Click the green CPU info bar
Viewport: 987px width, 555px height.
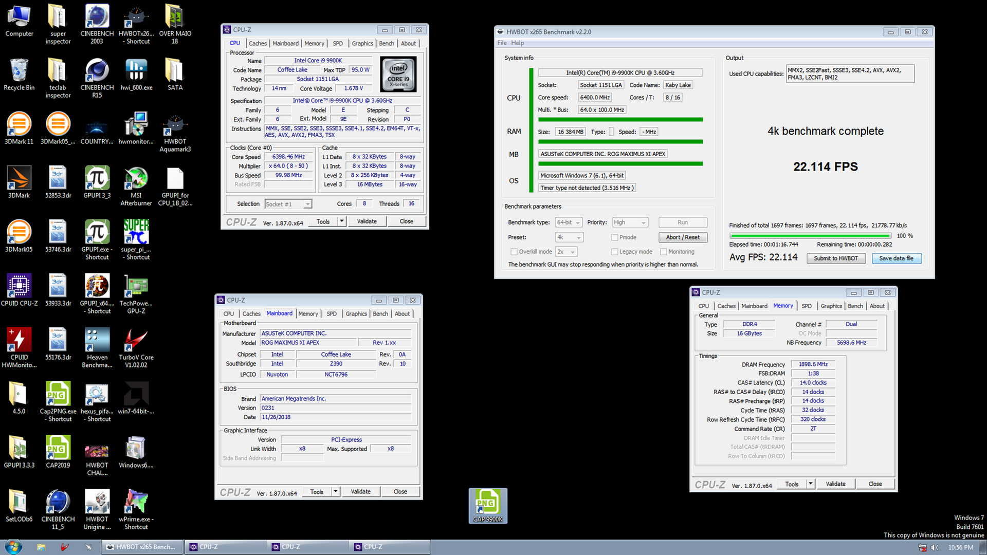tap(620, 120)
